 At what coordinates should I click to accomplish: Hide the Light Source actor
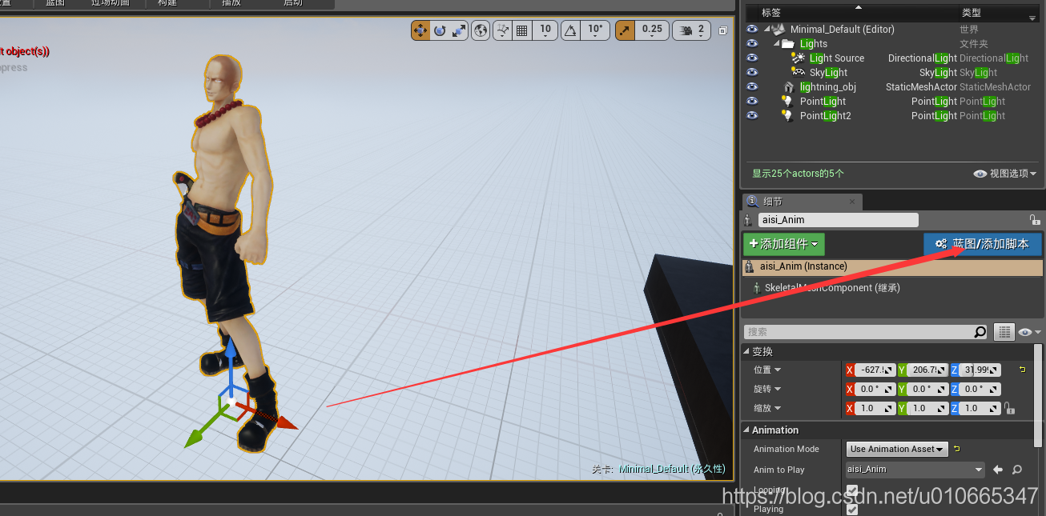(x=751, y=58)
